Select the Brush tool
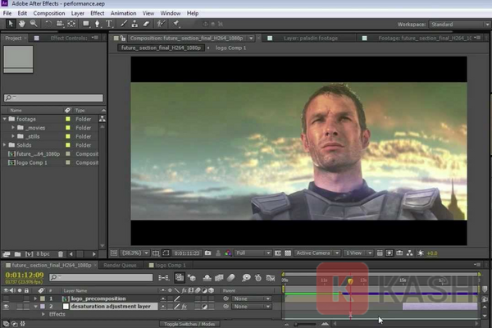Screen dimensions: 492x328 click(x=124, y=24)
